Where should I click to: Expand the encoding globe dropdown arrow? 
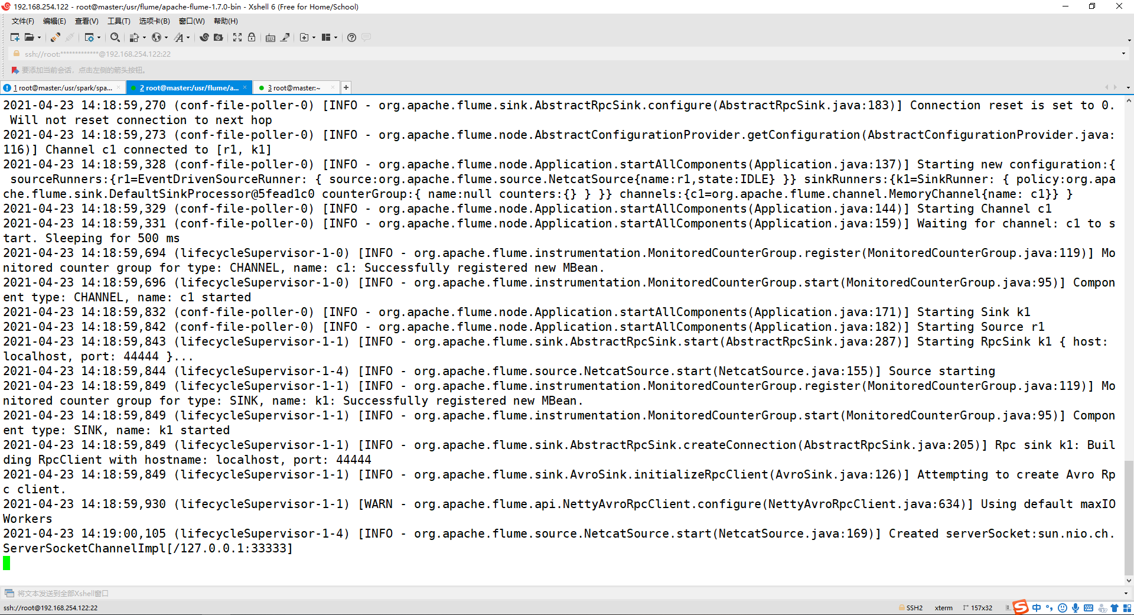[166, 37]
